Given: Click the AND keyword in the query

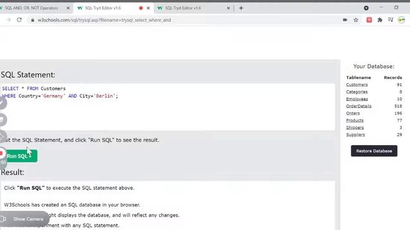Looking at the screenshot, I should tap(72, 96).
